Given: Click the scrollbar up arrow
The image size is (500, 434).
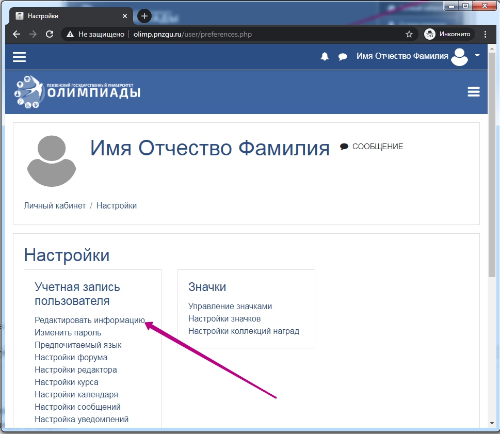Looking at the screenshot, I should click(492, 49).
